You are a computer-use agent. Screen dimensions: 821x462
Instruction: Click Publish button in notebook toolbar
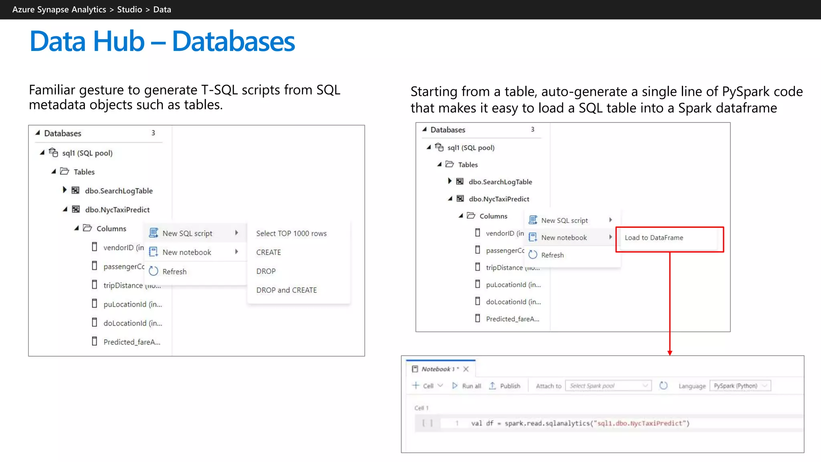tap(505, 386)
